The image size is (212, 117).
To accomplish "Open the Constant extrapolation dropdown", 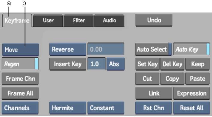I will [106, 108].
